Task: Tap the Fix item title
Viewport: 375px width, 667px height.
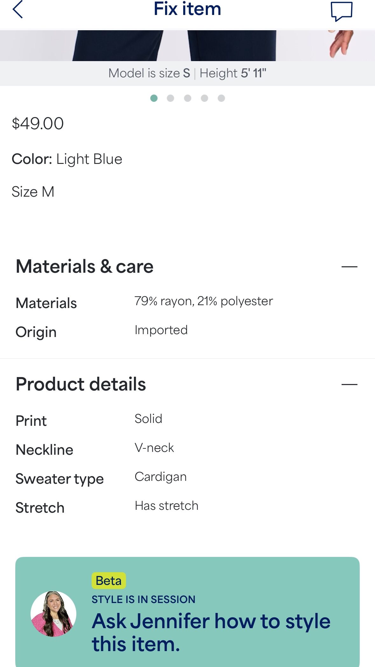Action: click(187, 9)
